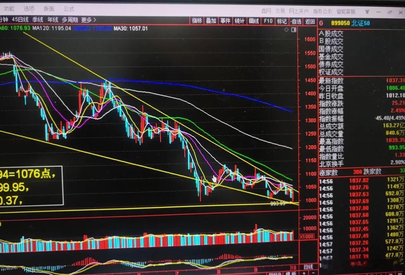The width and height of the screenshot is (405, 275).
Task: Zoom out chart with minus button
Action: click(313, 273)
